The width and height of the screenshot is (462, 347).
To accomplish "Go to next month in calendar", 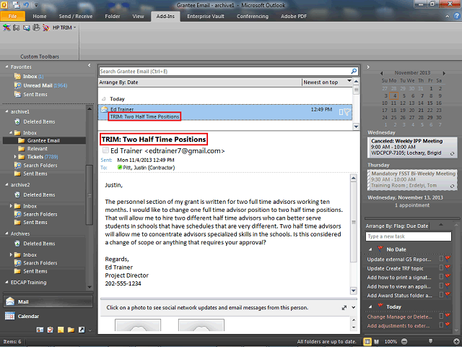I will (444, 73).
